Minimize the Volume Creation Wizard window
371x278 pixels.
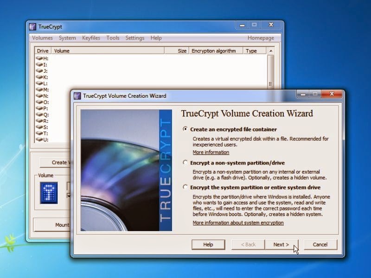click(303, 94)
